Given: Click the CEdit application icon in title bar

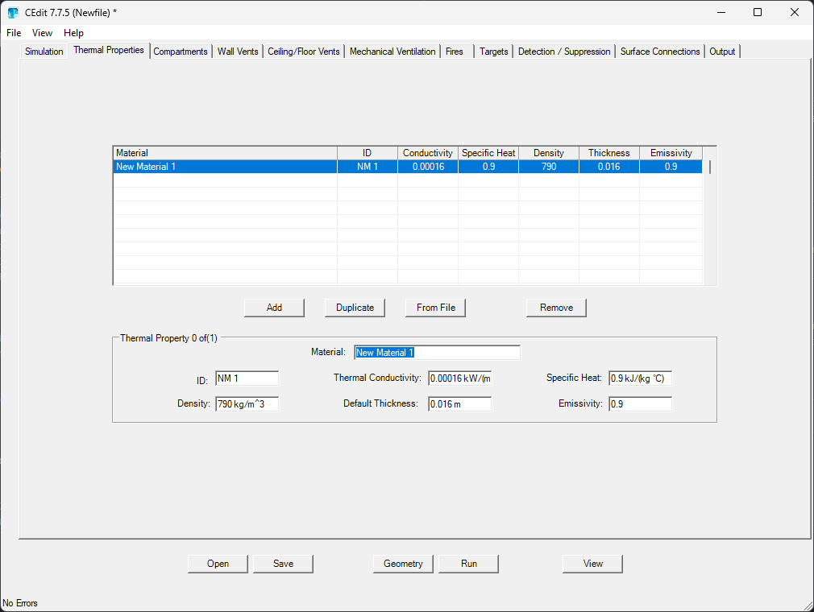Looking at the screenshot, I should tap(13, 13).
